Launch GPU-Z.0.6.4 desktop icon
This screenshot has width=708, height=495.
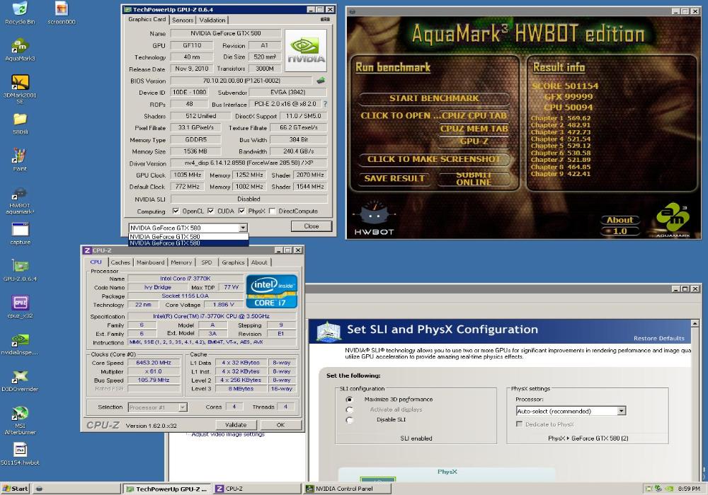20,271
